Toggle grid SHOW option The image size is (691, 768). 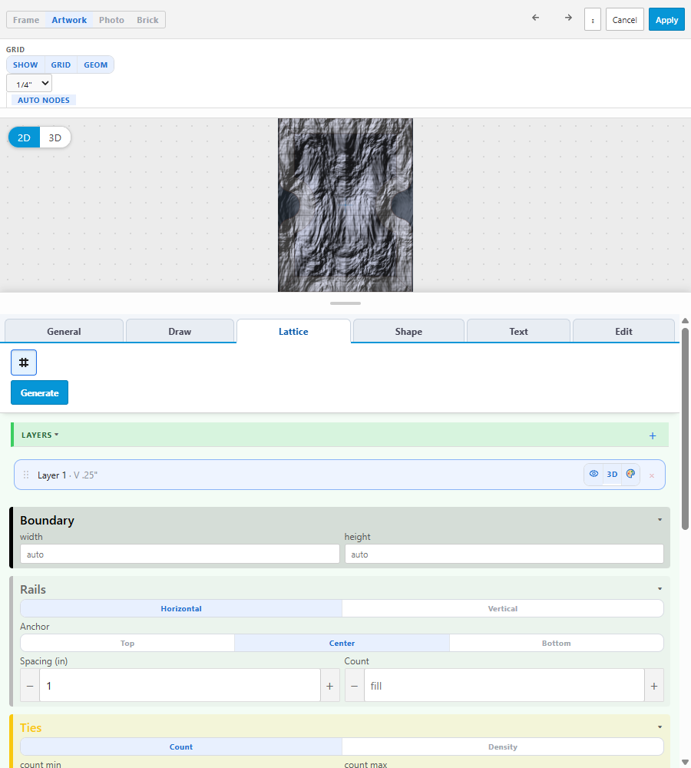pyautogui.click(x=25, y=65)
